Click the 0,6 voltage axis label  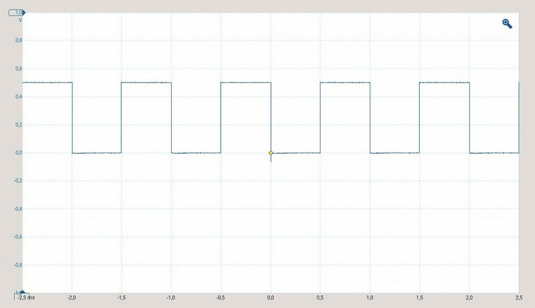tap(18, 69)
